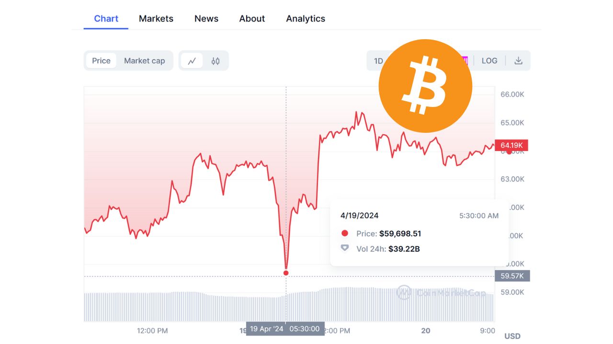Click the red price dot in tooltip

(x=344, y=234)
